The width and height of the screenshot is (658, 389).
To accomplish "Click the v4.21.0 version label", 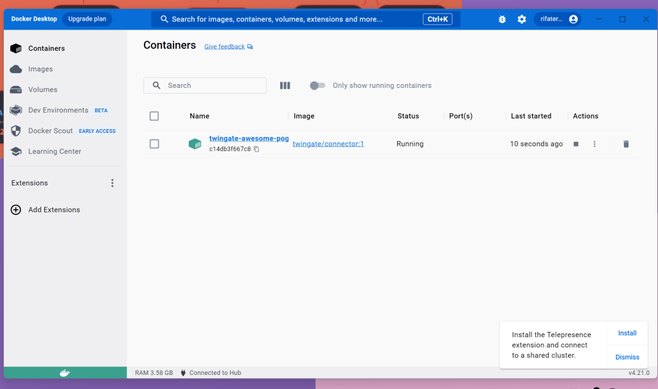I will [639, 373].
